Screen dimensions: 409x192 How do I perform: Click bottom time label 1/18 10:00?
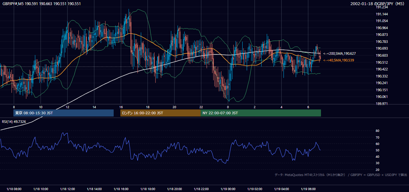coord(41,189)
